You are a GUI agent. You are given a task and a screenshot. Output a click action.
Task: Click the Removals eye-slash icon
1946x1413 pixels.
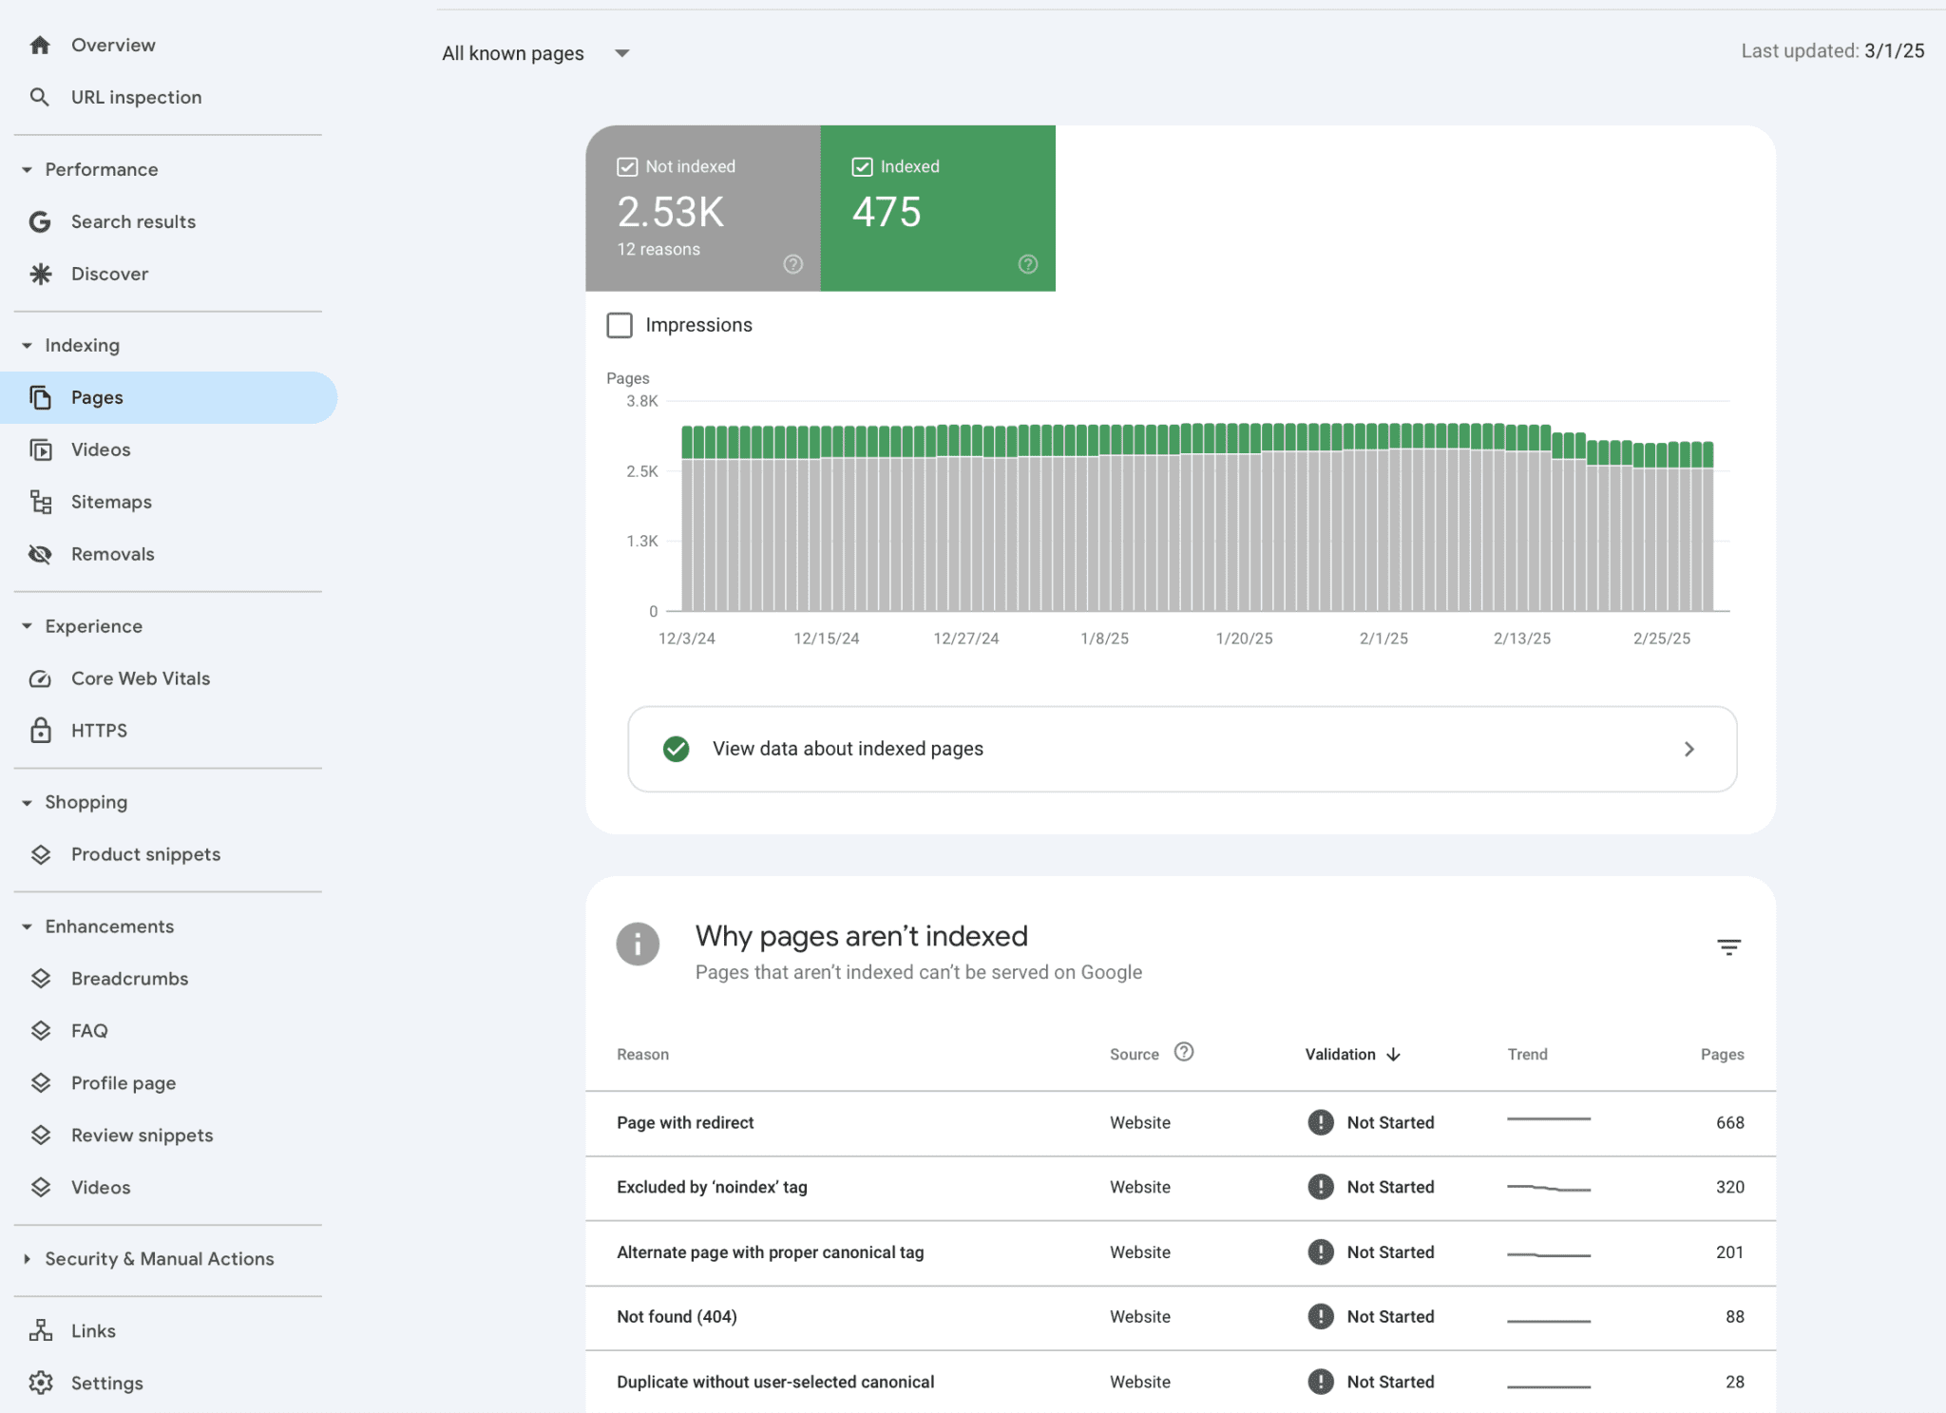(x=40, y=554)
